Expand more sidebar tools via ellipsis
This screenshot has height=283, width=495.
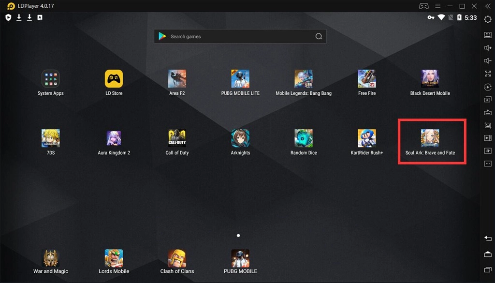(x=488, y=164)
